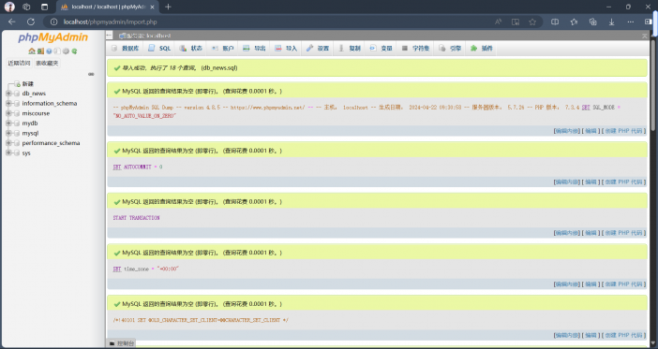Click 表收藏夹 tab in sidebar
The height and width of the screenshot is (349, 658).
[47, 64]
